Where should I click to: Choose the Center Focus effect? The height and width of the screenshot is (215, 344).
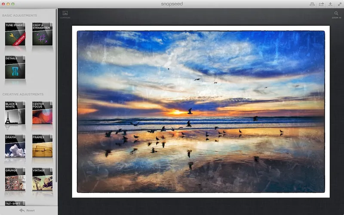tap(42, 113)
